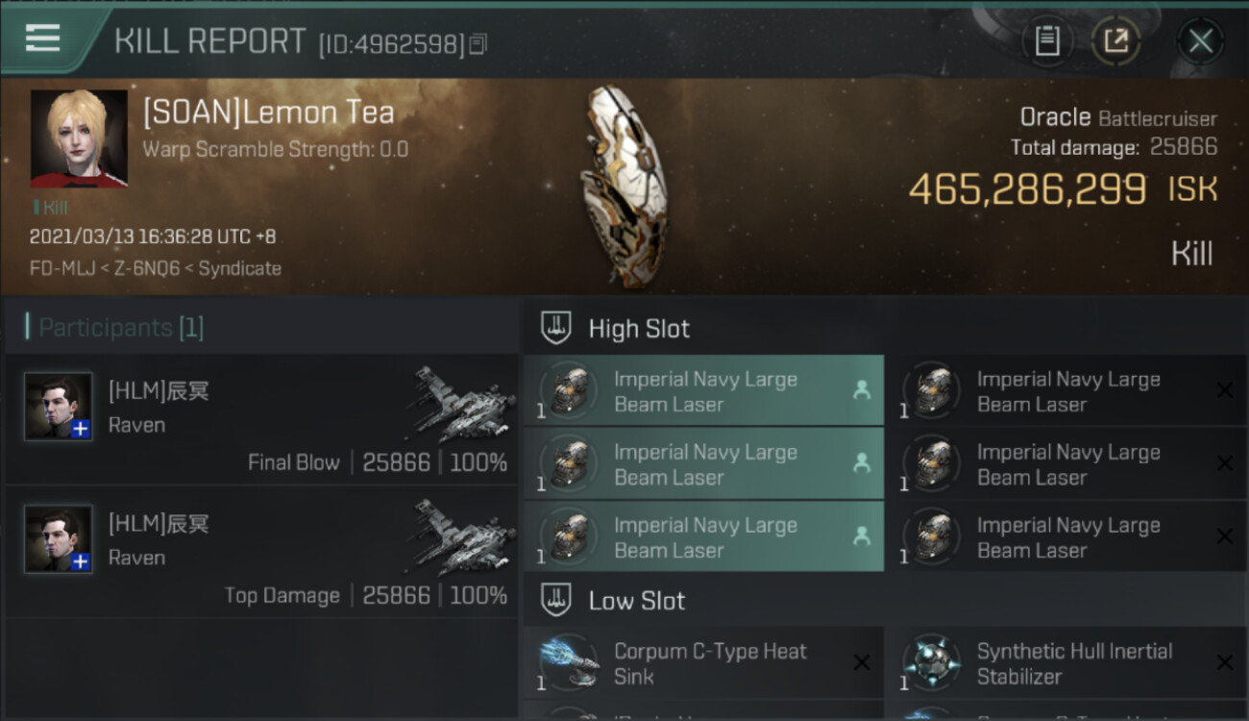1249x721 pixels.
Task: Copy the kill report ID
Action: [478, 43]
